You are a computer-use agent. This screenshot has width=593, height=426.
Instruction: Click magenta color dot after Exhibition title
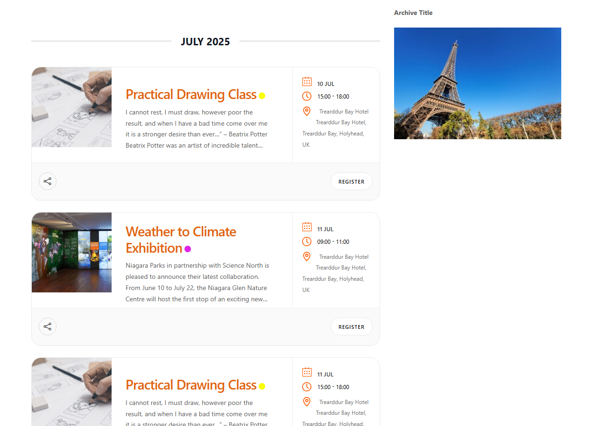click(x=188, y=249)
